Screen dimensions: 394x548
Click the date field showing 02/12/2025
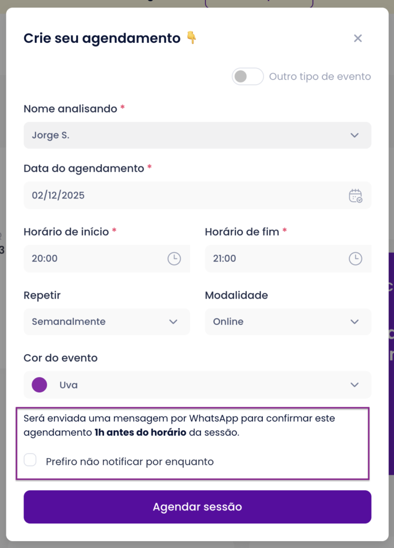(x=182, y=195)
